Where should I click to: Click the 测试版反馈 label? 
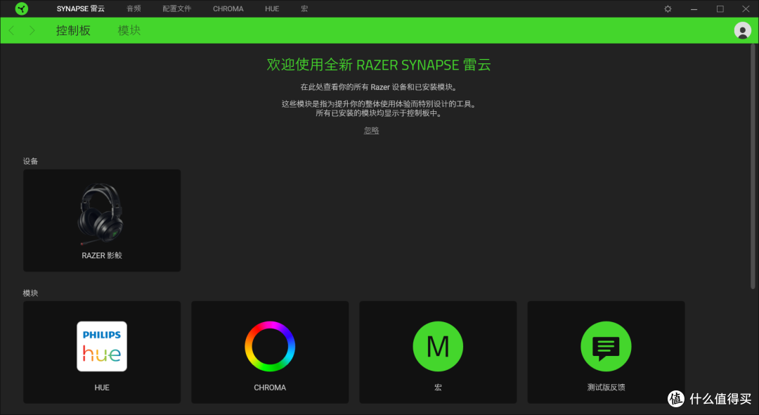click(606, 388)
